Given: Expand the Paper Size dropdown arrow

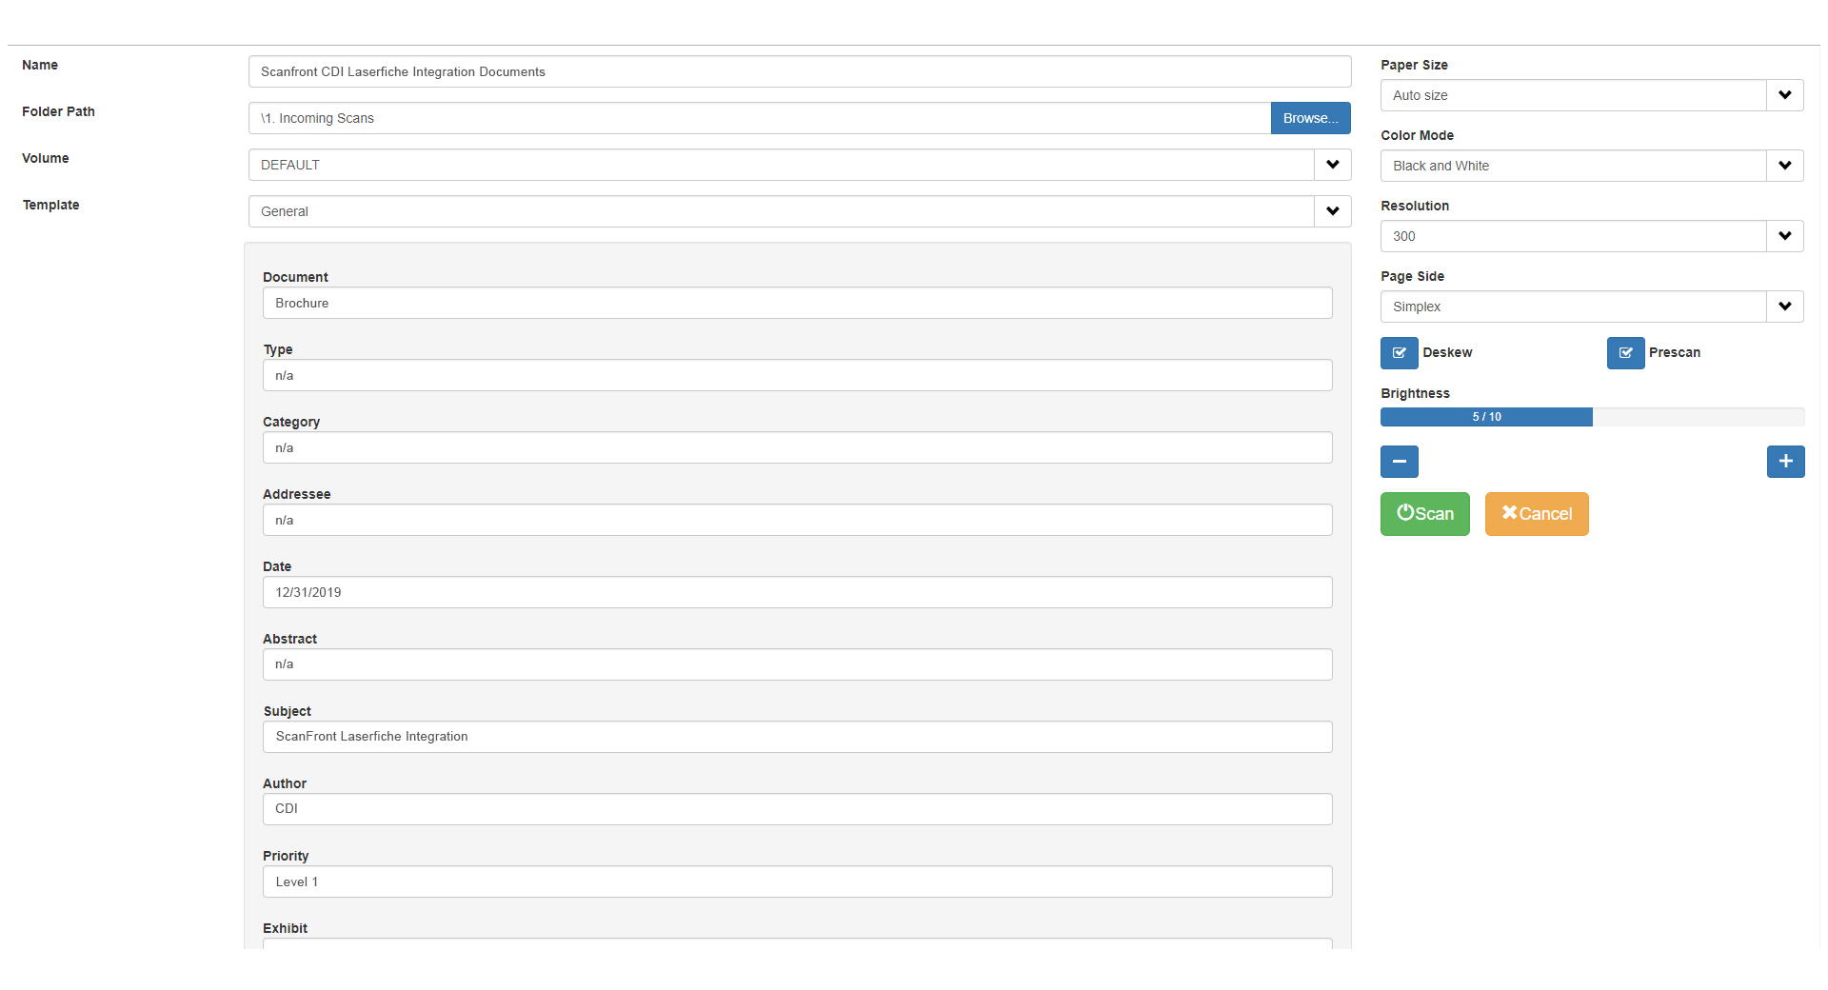Looking at the screenshot, I should coord(1784,95).
